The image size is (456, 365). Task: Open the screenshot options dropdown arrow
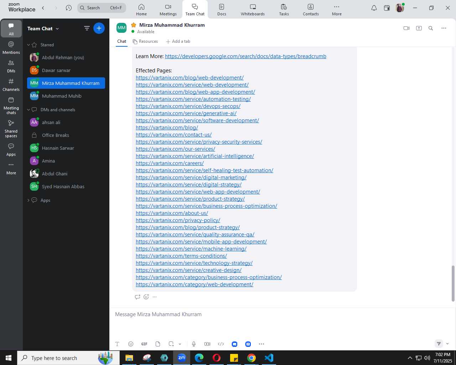[180, 344]
